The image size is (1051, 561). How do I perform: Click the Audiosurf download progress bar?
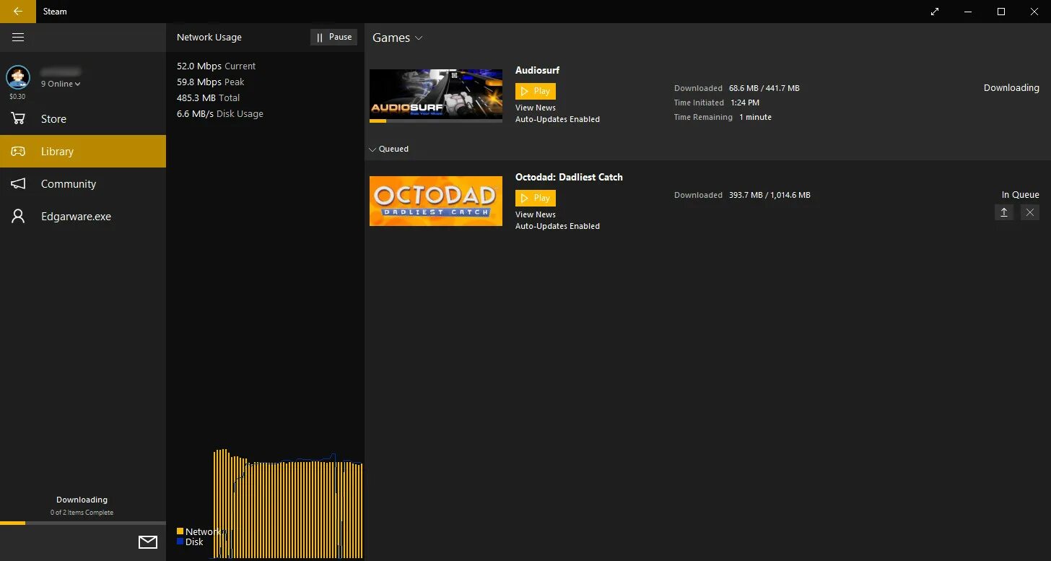(436, 121)
